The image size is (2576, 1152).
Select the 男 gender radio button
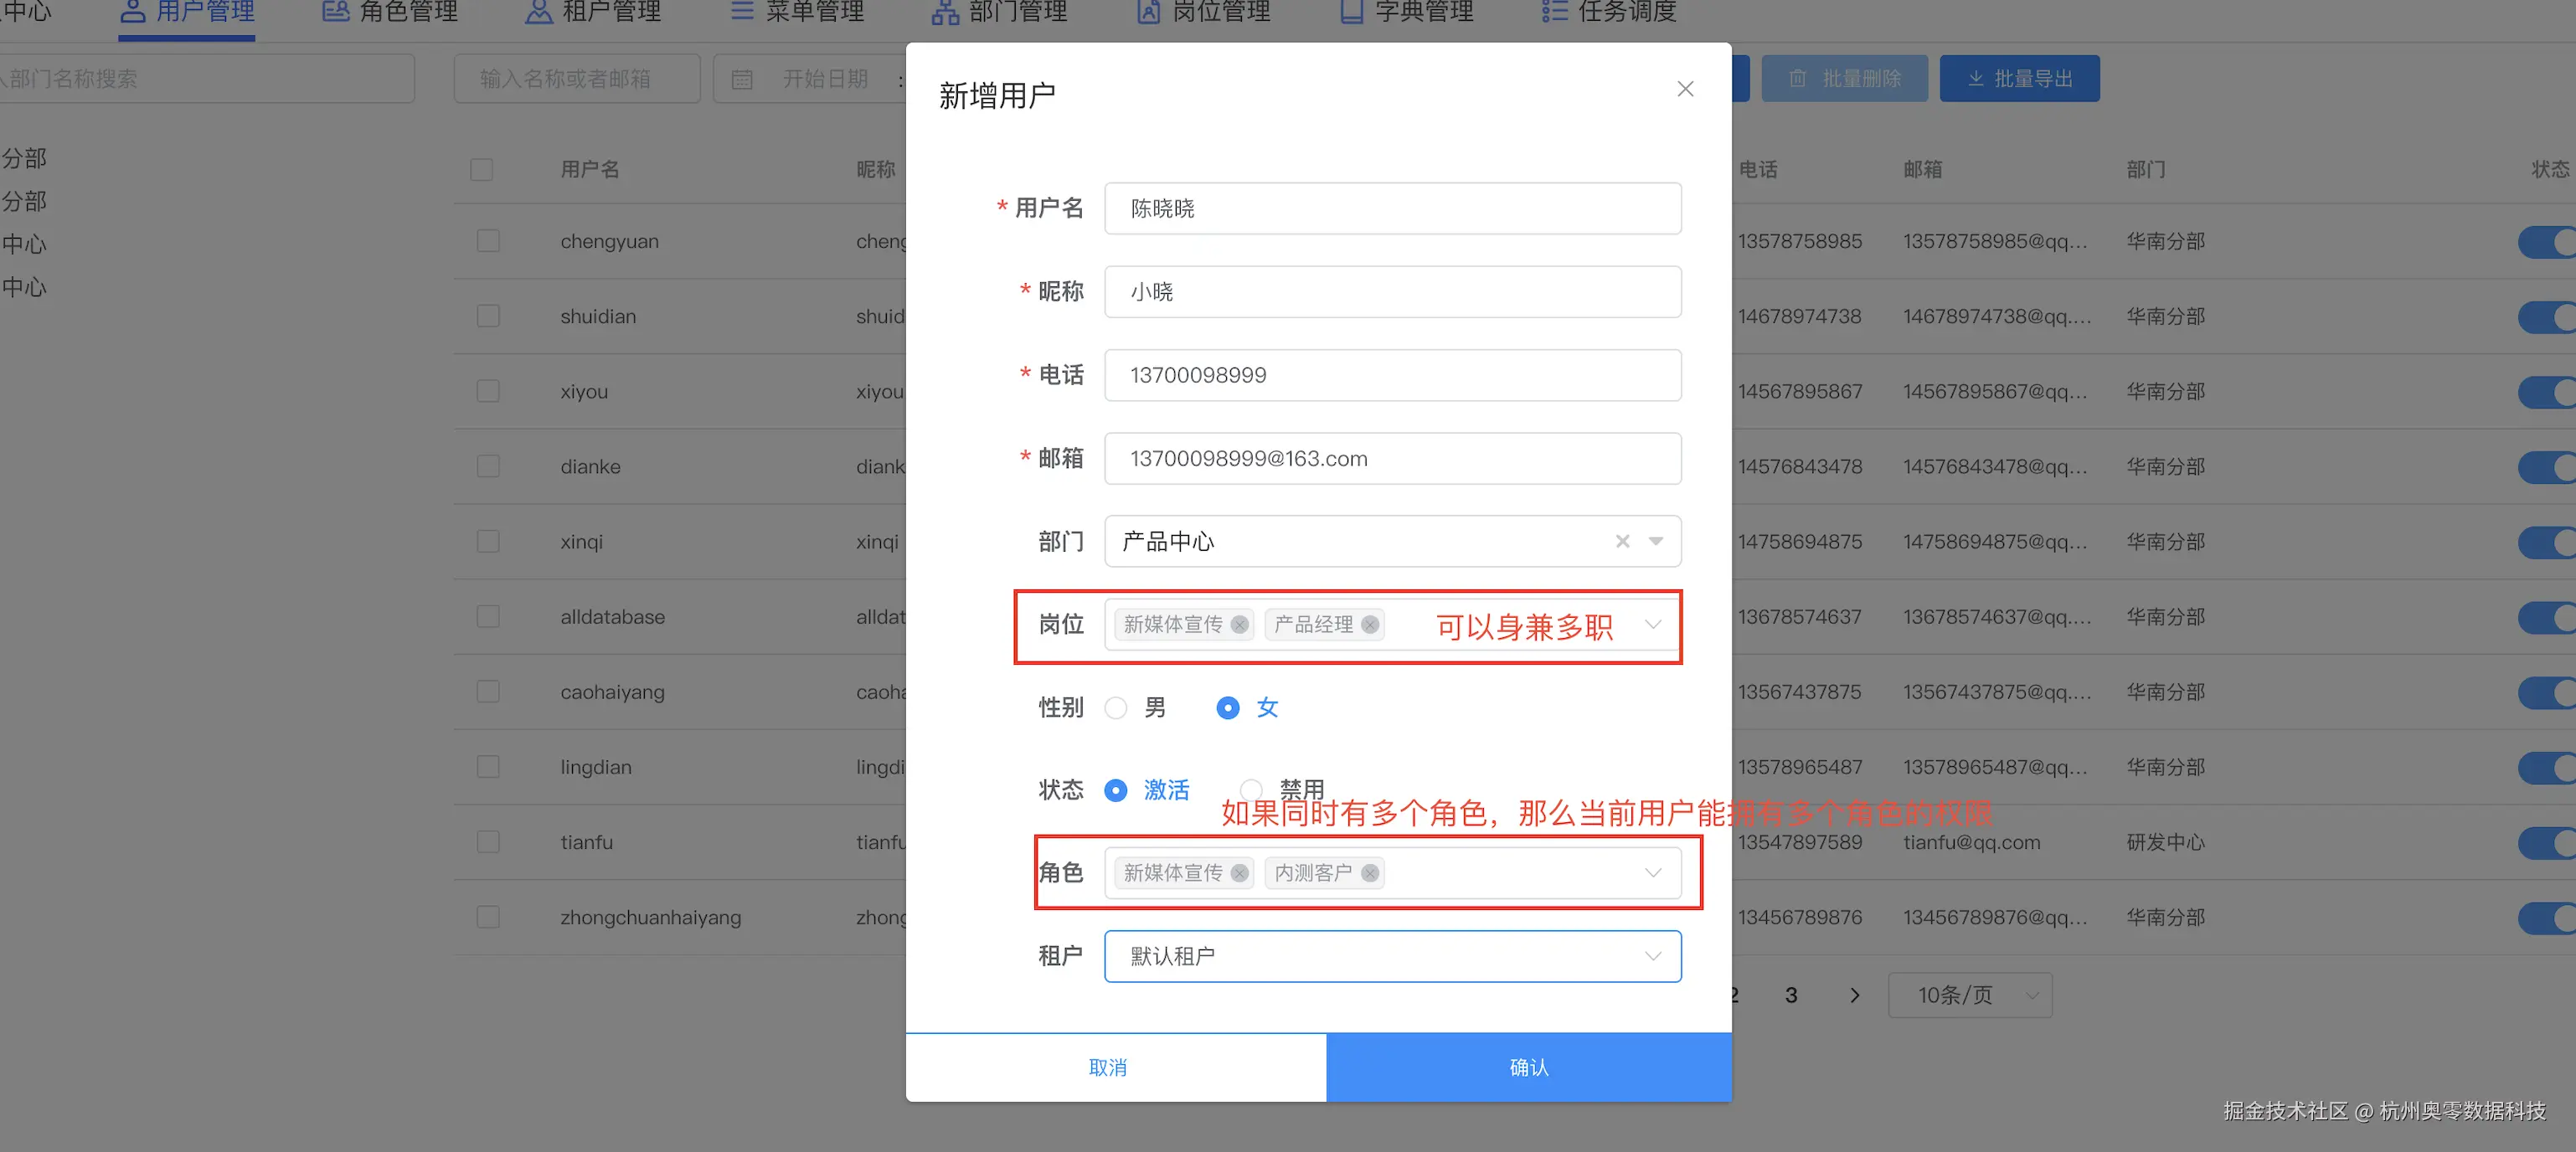(x=1116, y=708)
